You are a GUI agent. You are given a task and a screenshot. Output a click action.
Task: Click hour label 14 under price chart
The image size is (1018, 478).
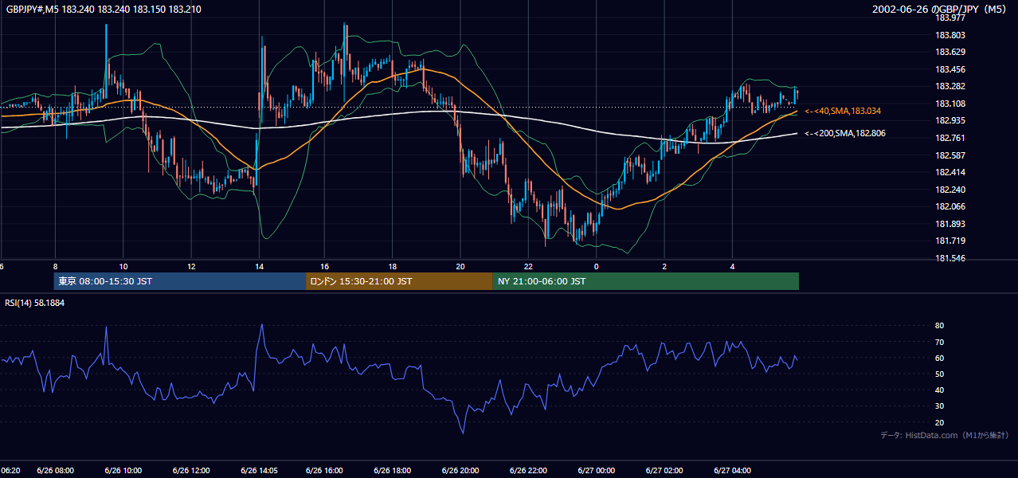259,266
